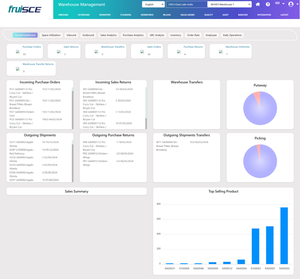Screen dimensions: 300x279
Task: Open the user profile account icon
Action: [x=290, y=4]
